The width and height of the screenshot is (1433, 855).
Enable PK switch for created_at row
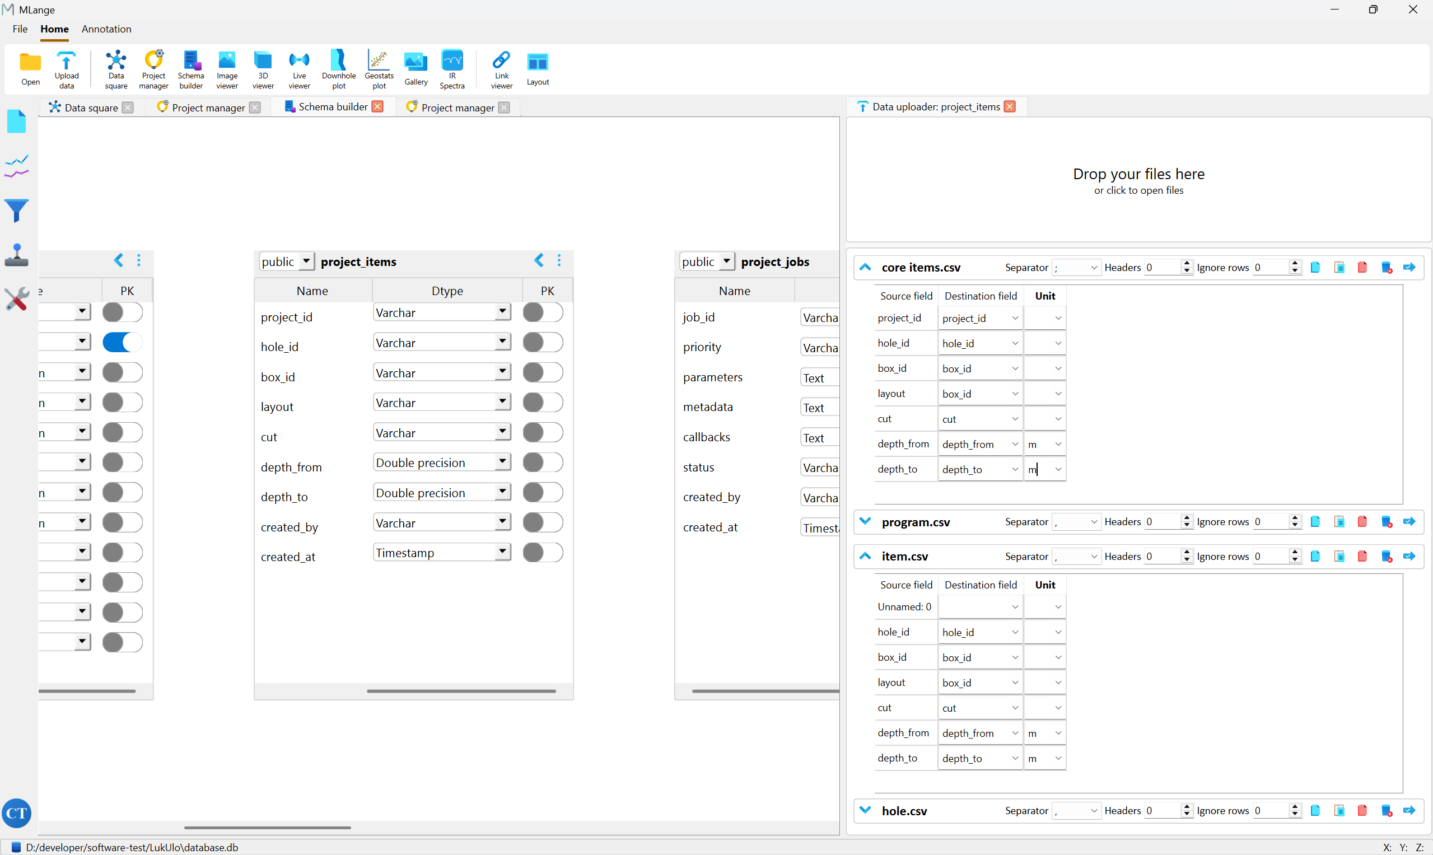[x=542, y=553]
